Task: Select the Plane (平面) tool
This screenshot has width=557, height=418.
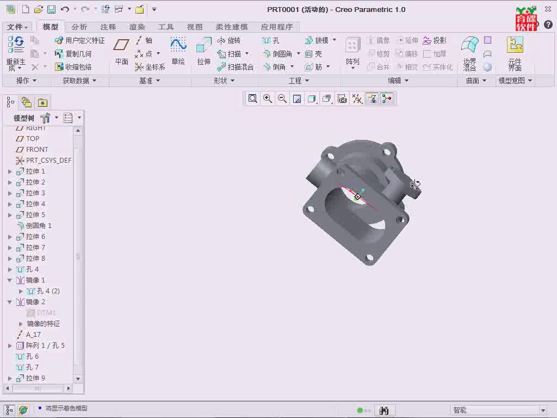Action: tap(121, 52)
